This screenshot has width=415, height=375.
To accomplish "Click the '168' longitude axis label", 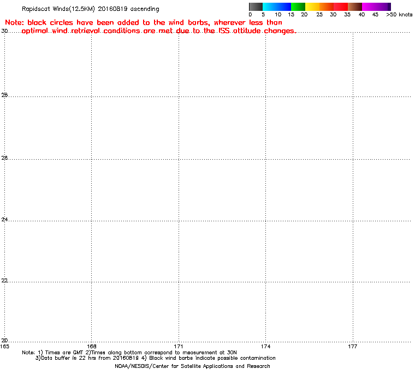I will click(x=92, y=347).
